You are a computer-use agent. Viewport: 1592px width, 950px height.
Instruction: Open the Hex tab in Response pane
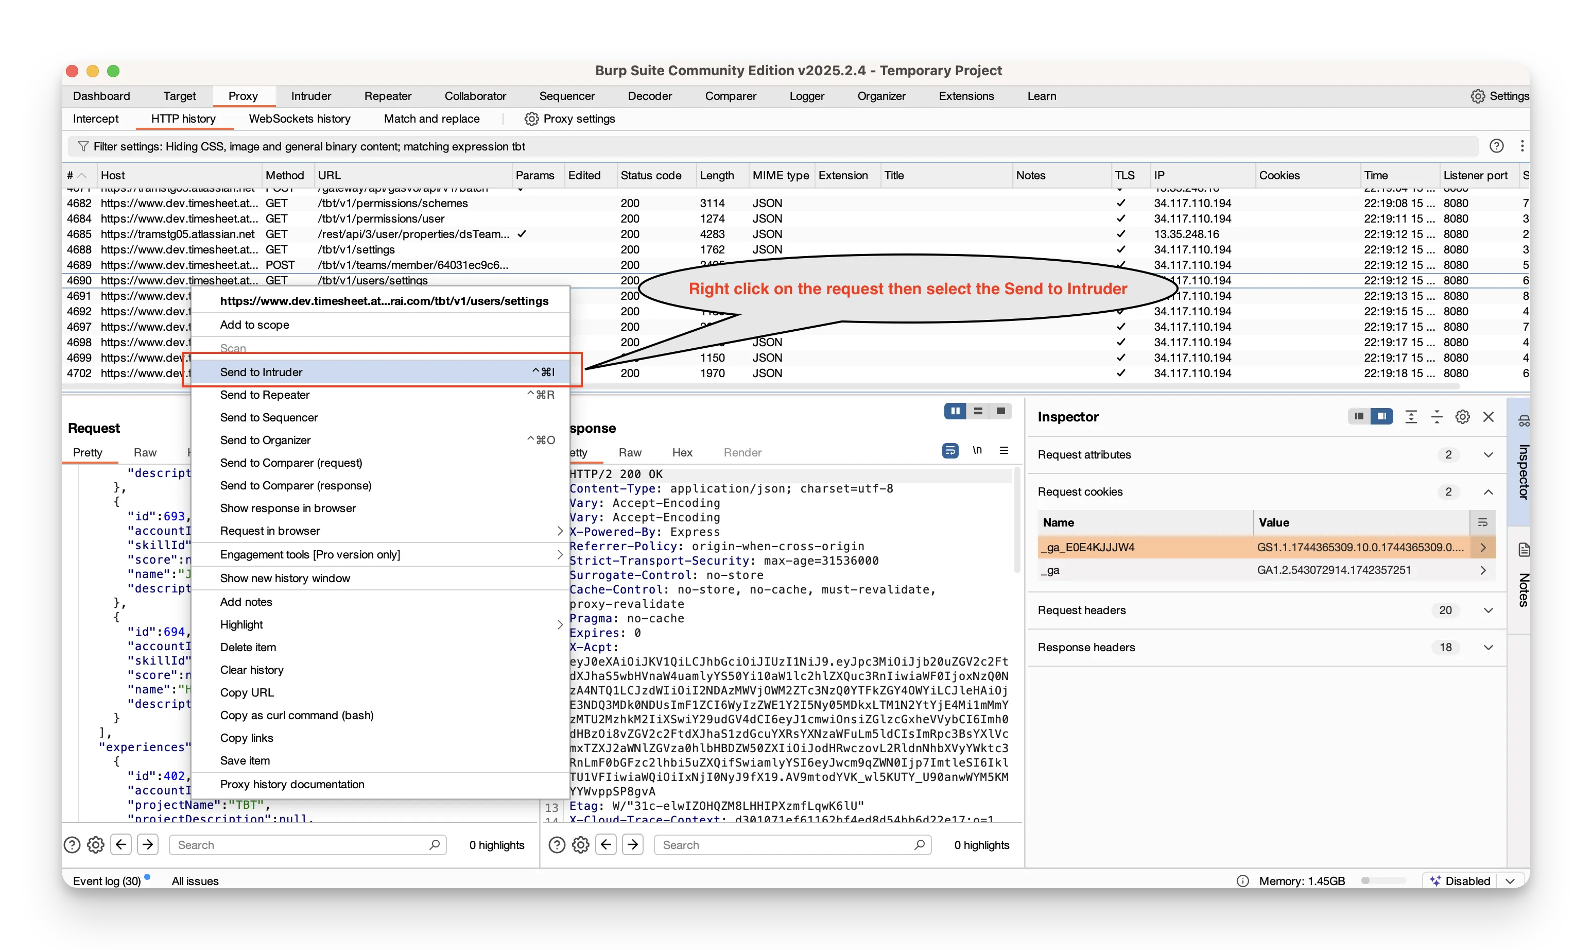pos(682,453)
